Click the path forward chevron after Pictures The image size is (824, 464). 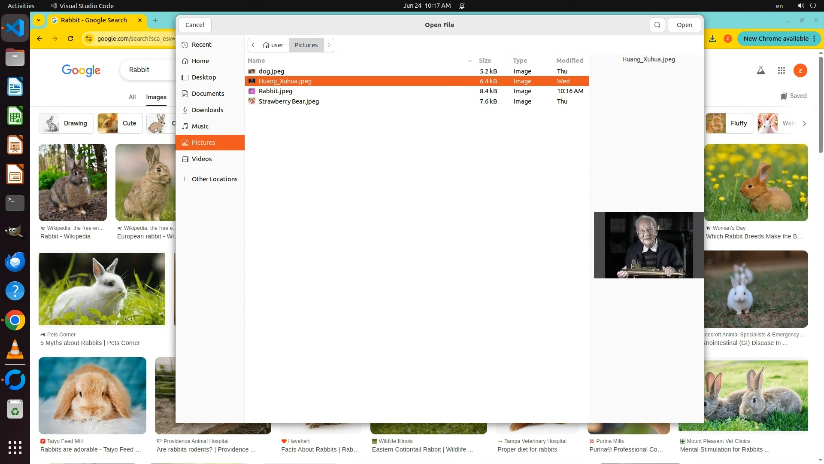329,45
